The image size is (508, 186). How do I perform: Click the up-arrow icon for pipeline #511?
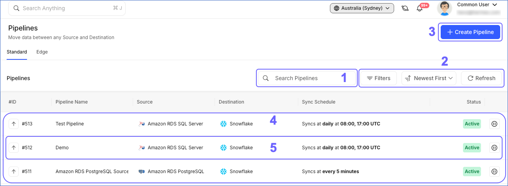pos(14,172)
